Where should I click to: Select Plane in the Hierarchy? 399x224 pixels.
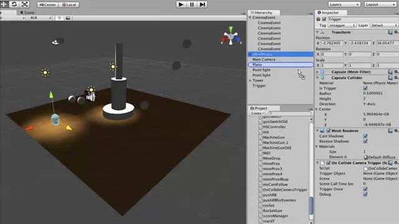pyautogui.click(x=281, y=65)
